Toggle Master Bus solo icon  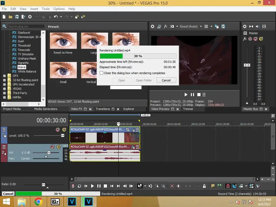click(261, 39)
